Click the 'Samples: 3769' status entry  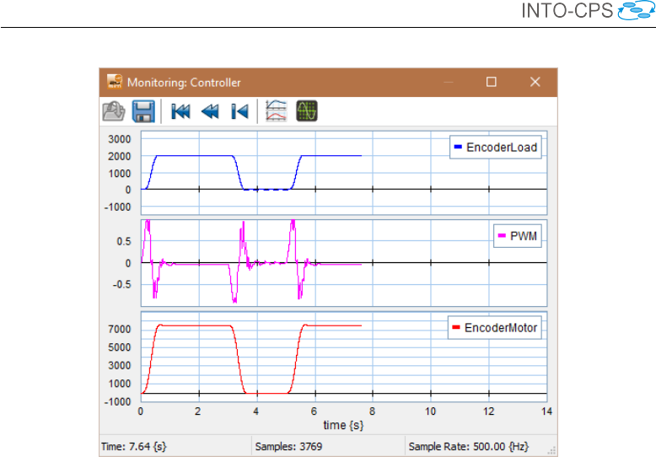288,447
